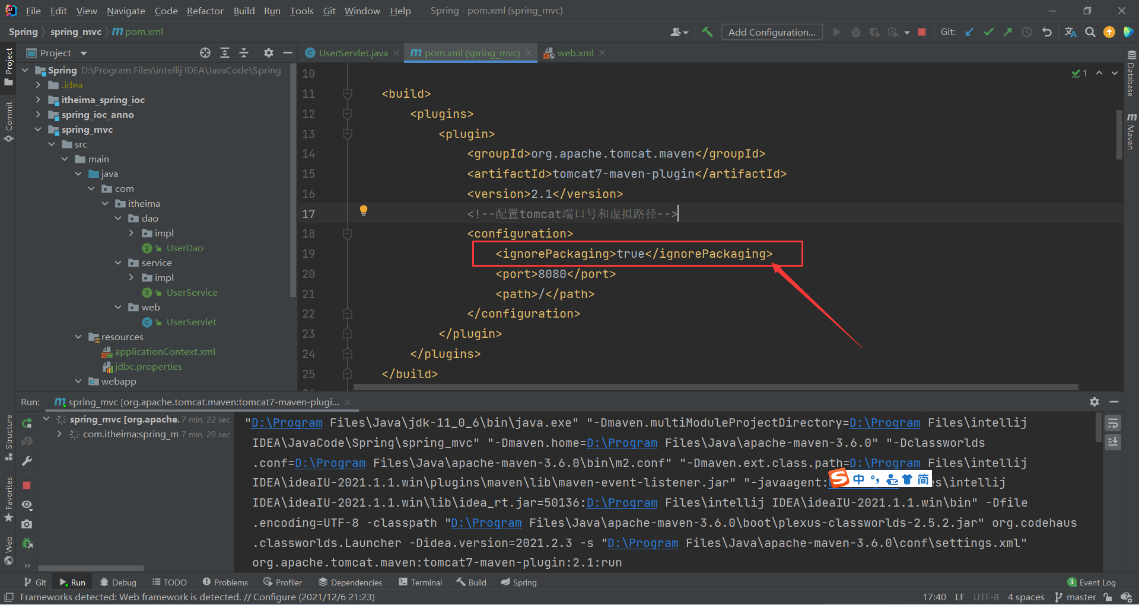The height and width of the screenshot is (605, 1139).
Task: Click the orange IDE update arrow icon
Action: [x=1109, y=32]
